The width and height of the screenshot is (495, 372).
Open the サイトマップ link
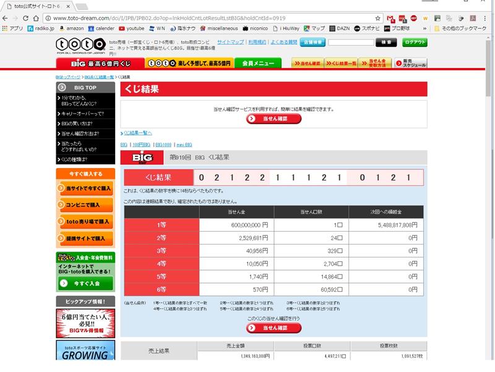pyautogui.click(x=230, y=42)
